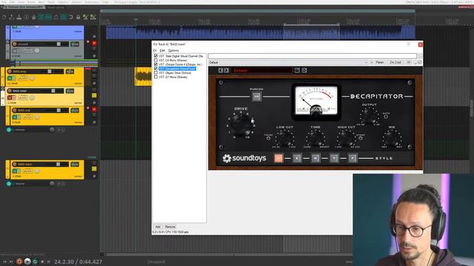Screen dimensions: 474x266
Task: Toggle the Punish button on Decapitator
Action: click(256, 97)
